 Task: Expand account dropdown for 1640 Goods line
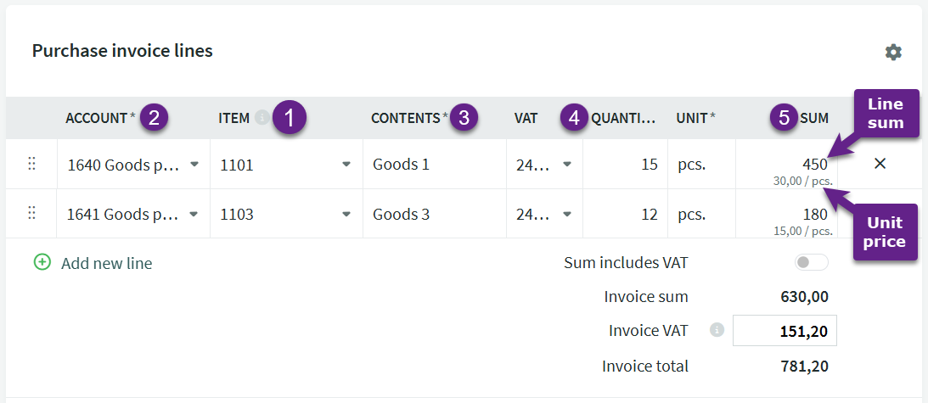pos(194,164)
